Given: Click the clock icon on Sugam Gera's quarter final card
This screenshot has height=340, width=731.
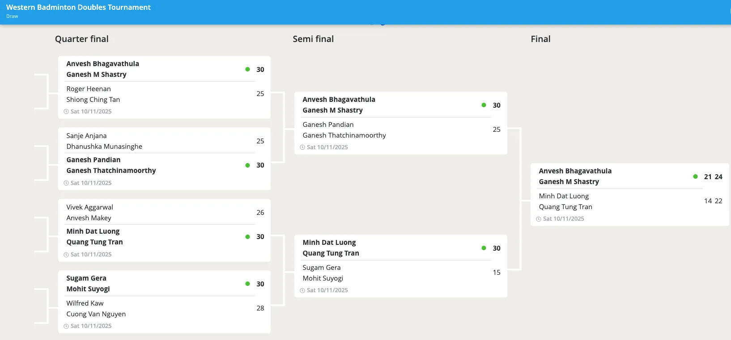Looking at the screenshot, I should coord(66,326).
